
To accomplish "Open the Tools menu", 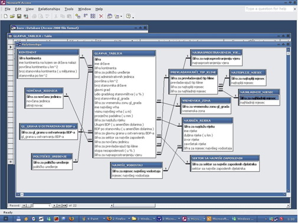I will pos(69,9).
